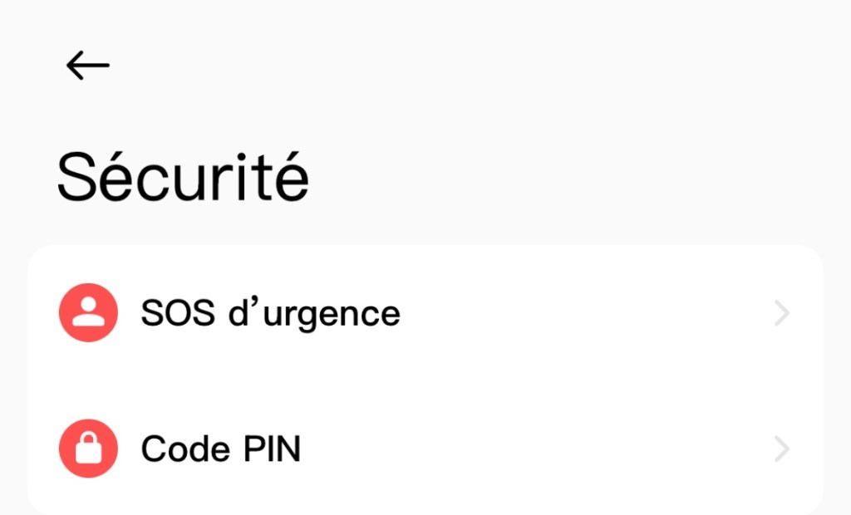Viewport: 851px width, 515px height.
Task: Tap the Sécurité heading text
Action: point(183,177)
